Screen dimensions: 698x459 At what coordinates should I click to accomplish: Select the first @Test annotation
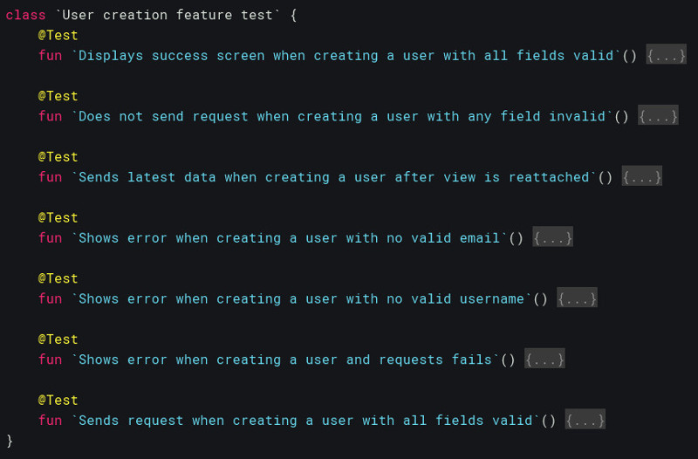coord(58,35)
